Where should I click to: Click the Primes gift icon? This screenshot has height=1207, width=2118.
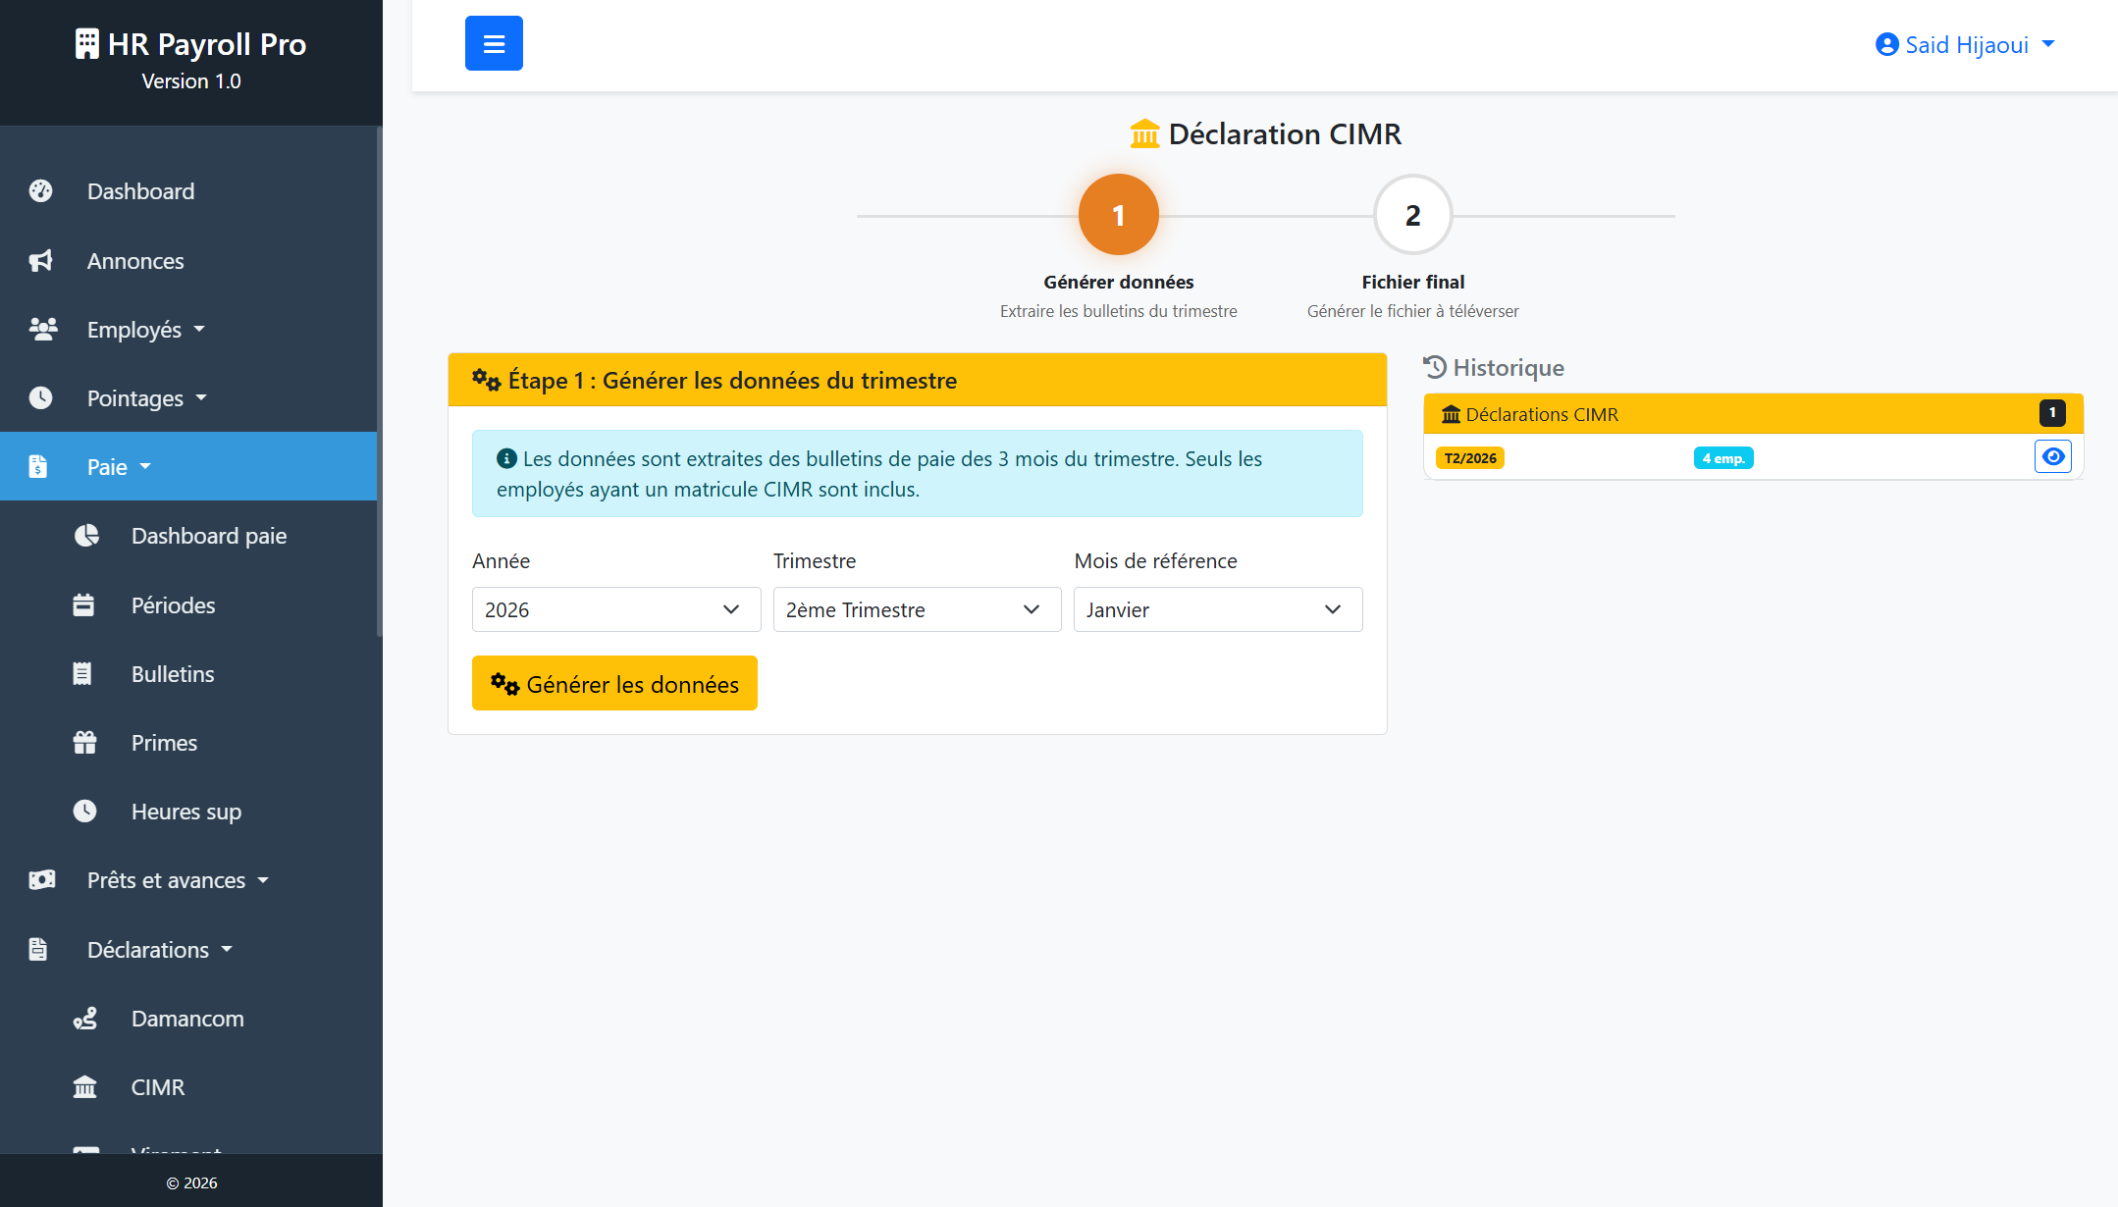(84, 743)
